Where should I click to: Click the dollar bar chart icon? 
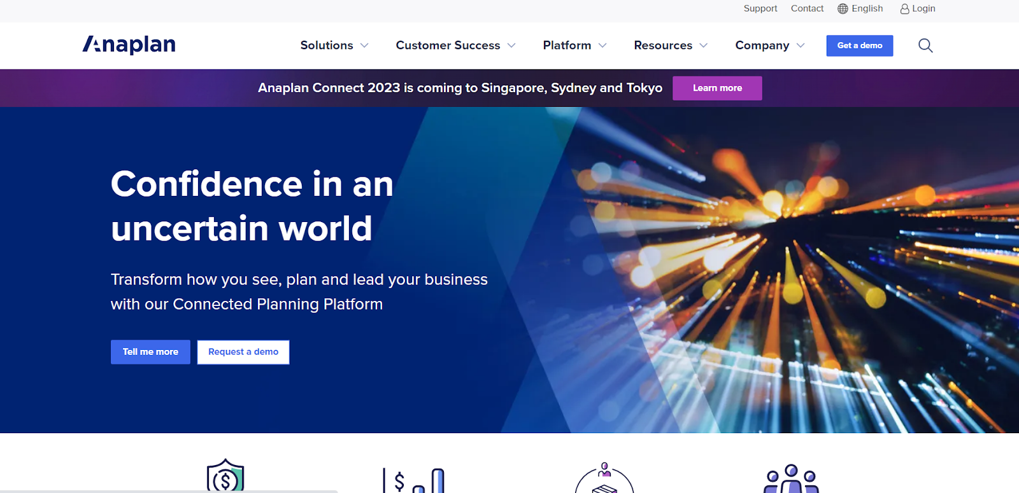(x=413, y=480)
